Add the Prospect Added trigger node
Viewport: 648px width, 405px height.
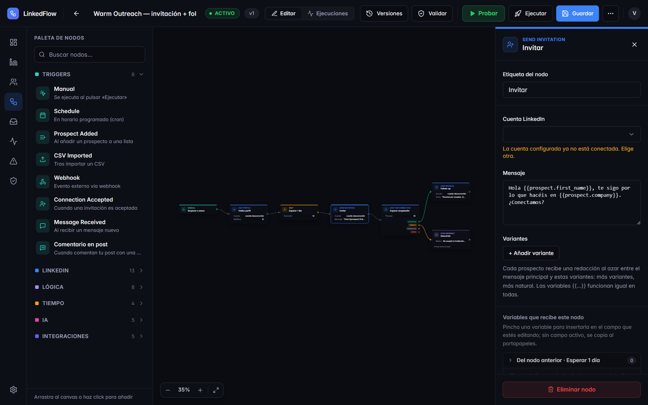point(90,137)
